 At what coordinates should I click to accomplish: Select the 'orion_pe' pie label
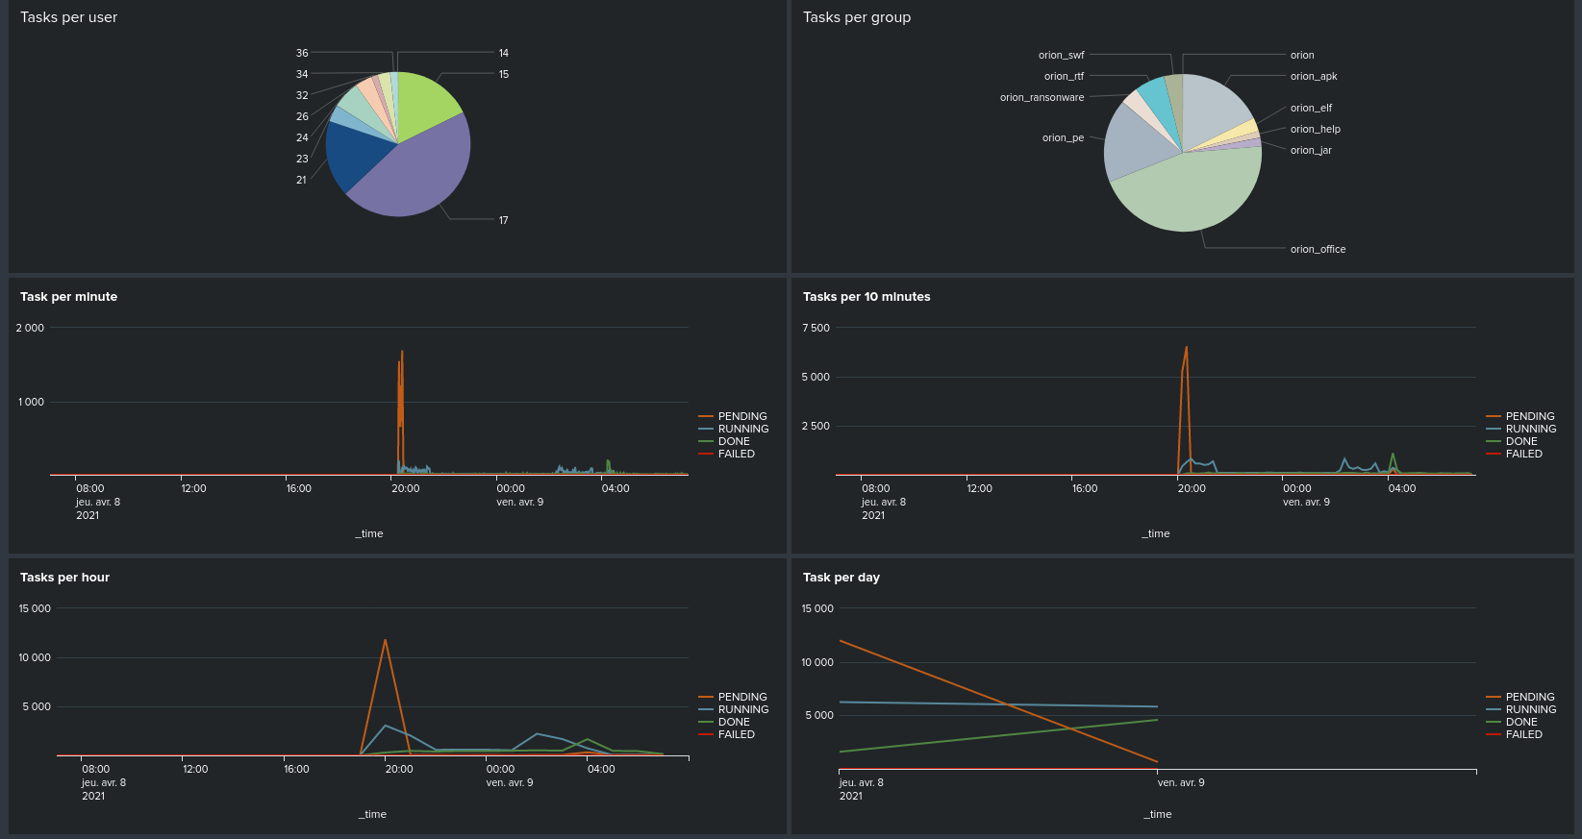1063,137
